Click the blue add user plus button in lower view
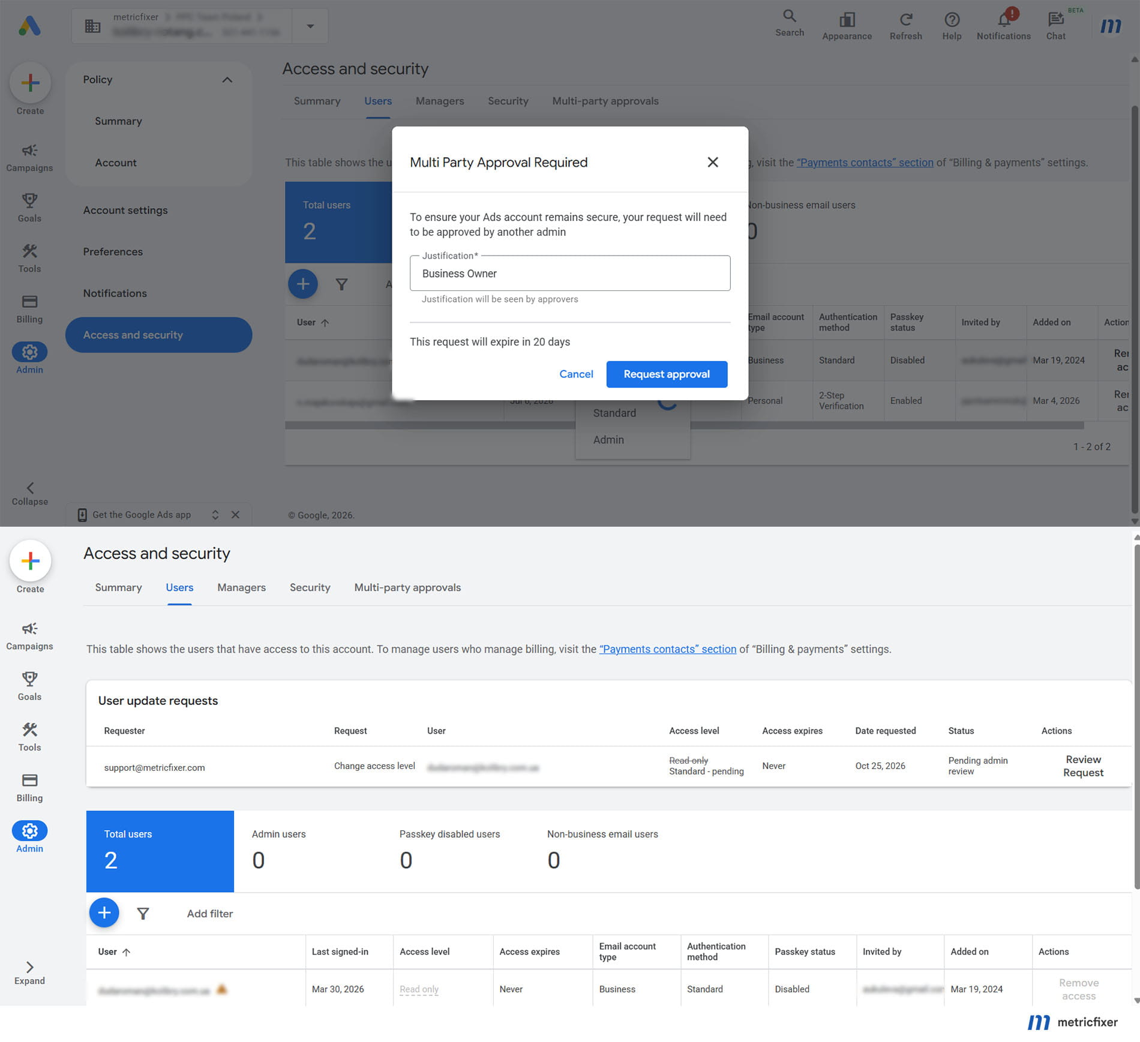Viewport: 1140px width, 1042px height. (x=104, y=912)
